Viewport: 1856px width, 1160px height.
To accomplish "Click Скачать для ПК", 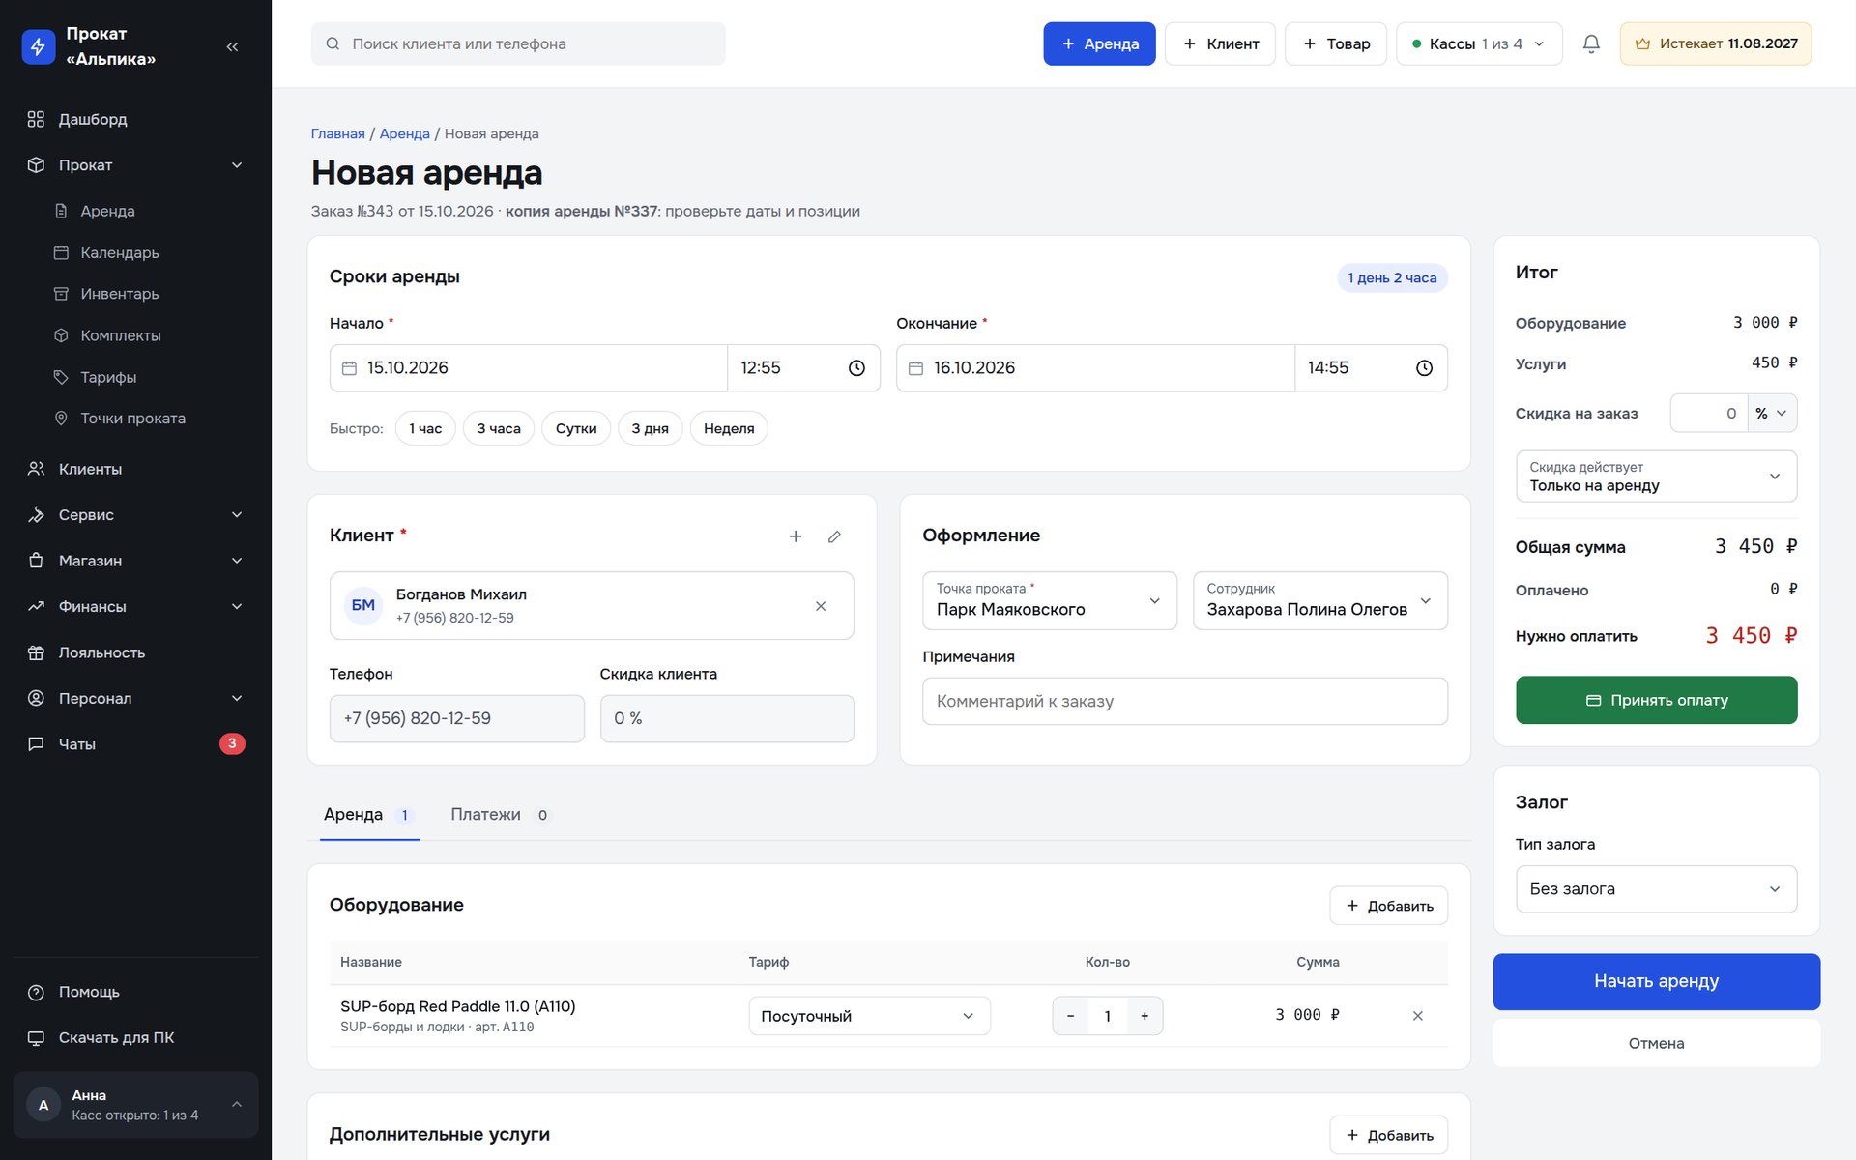I will [135, 1038].
